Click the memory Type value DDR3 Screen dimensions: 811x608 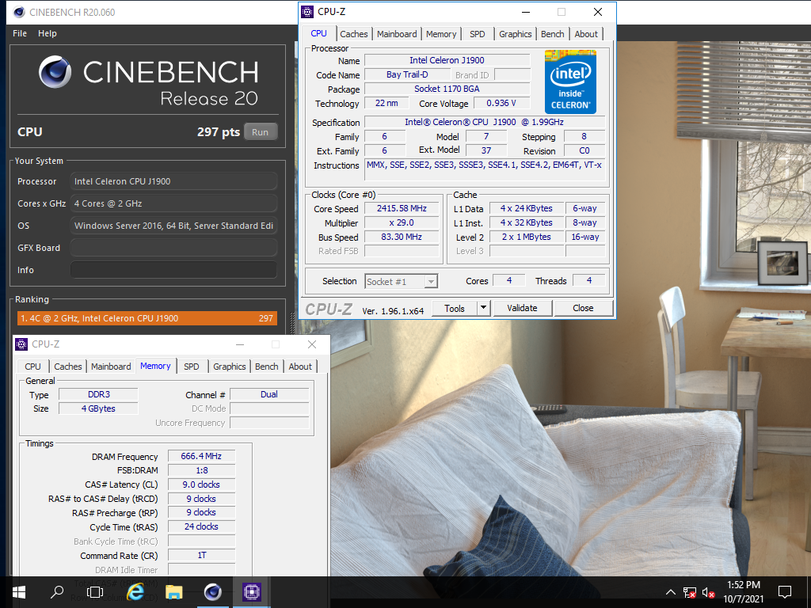[x=98, y=394]
